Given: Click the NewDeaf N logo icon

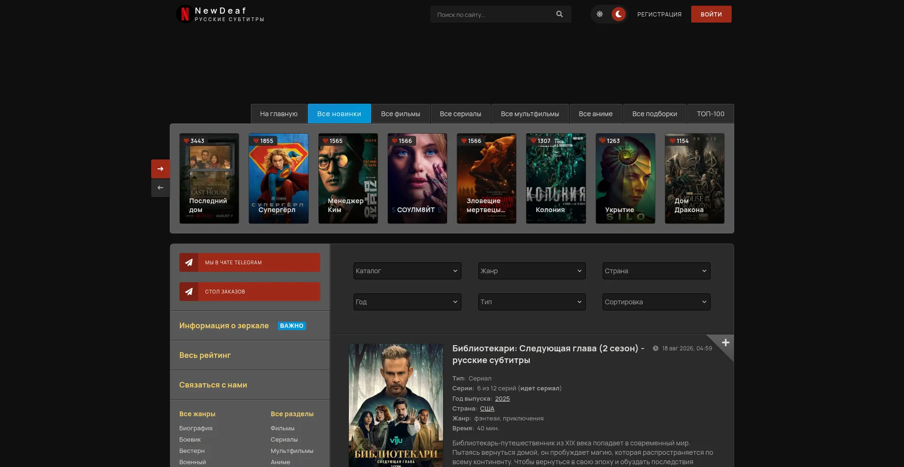Looking at the screenshot, I should 185,14.
